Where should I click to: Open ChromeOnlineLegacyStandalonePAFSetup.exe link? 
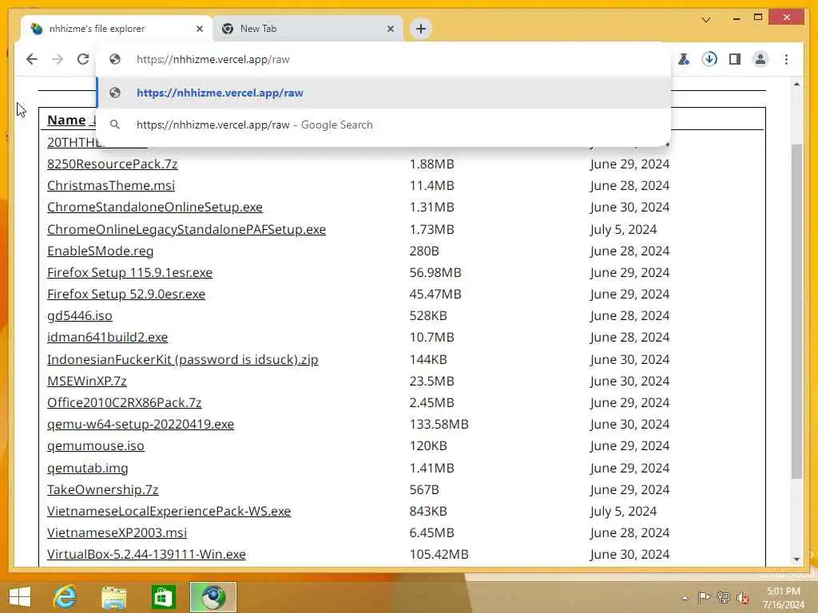tap(186, 229)
